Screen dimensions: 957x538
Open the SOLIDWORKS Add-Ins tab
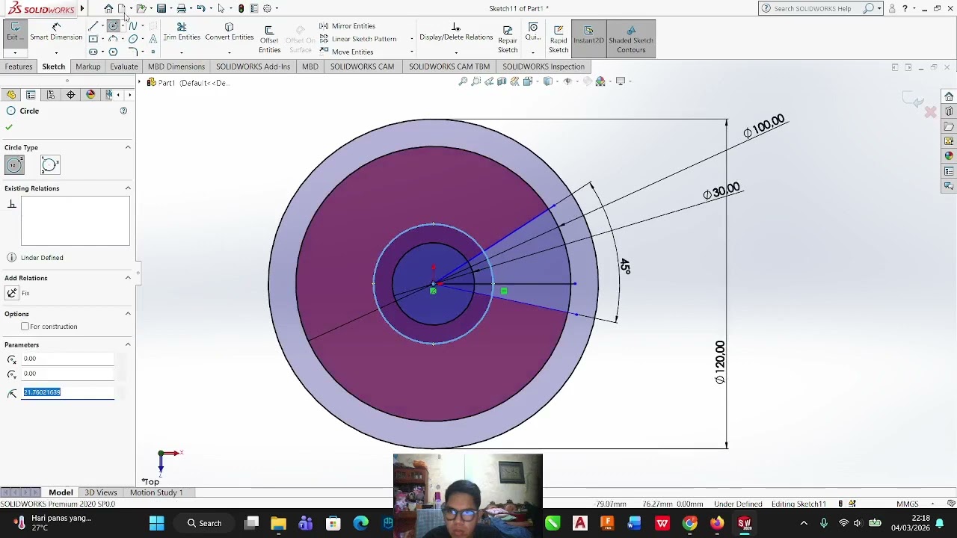coord(253,67)
